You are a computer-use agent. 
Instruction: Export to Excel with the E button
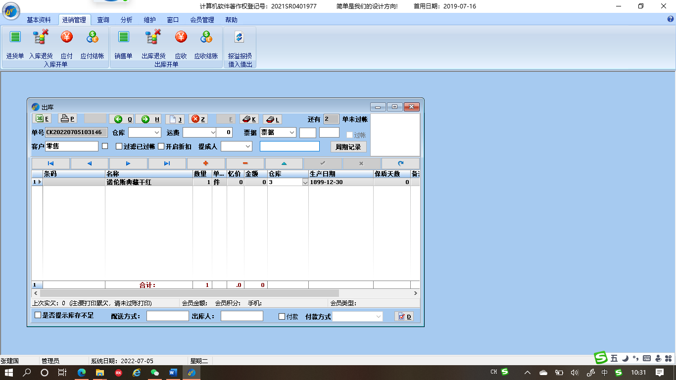tap(42, 119)
